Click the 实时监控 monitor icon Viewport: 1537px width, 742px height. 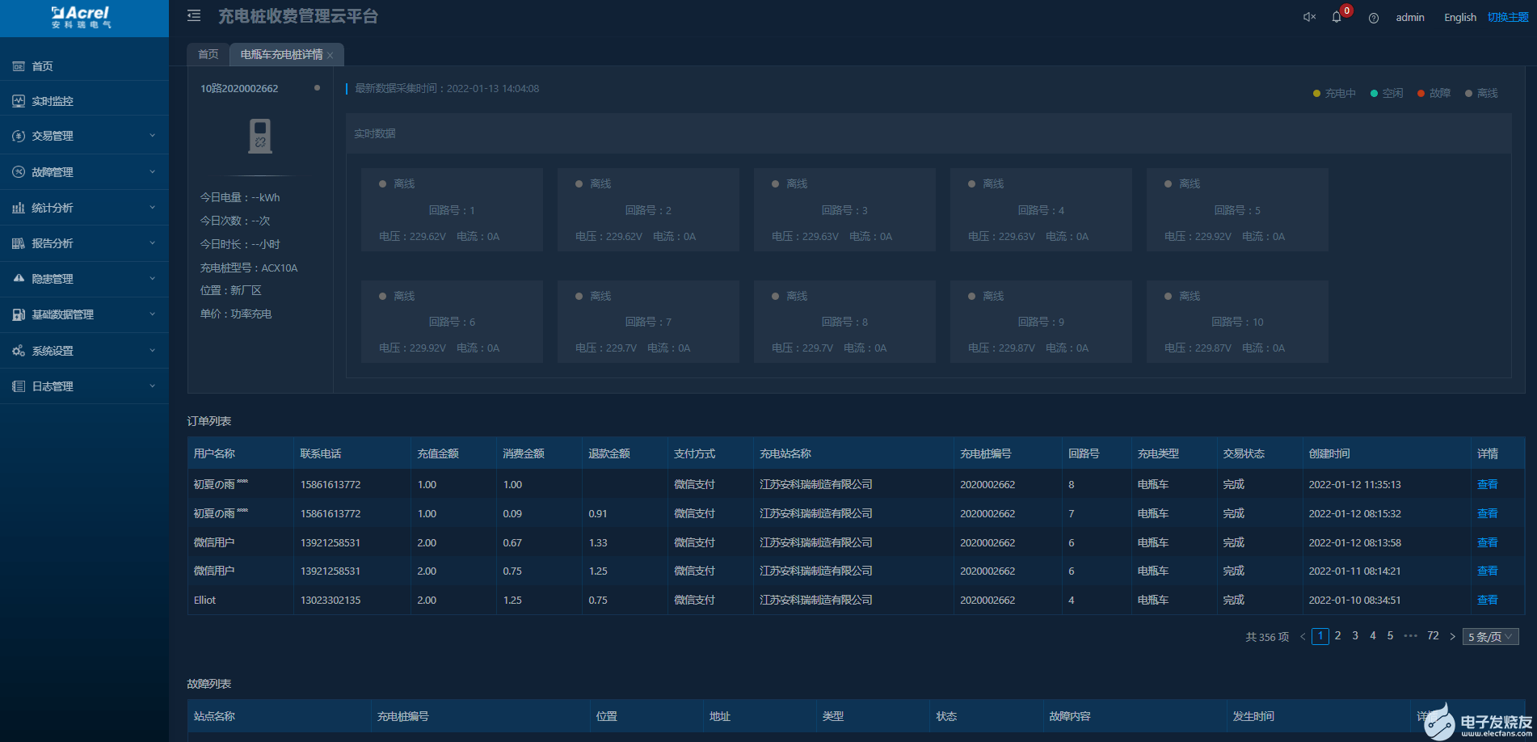19,101
